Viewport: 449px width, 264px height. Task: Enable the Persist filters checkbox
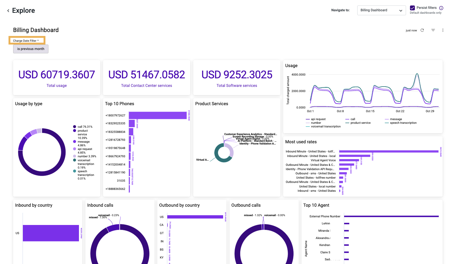pyautogui.click(x=412, y=8)
